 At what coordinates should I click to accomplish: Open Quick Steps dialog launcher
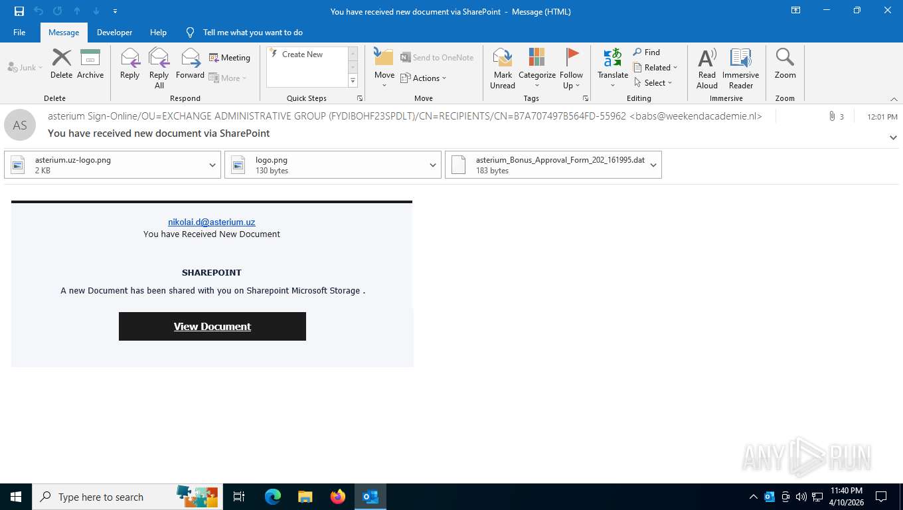(x=360, y=98)
